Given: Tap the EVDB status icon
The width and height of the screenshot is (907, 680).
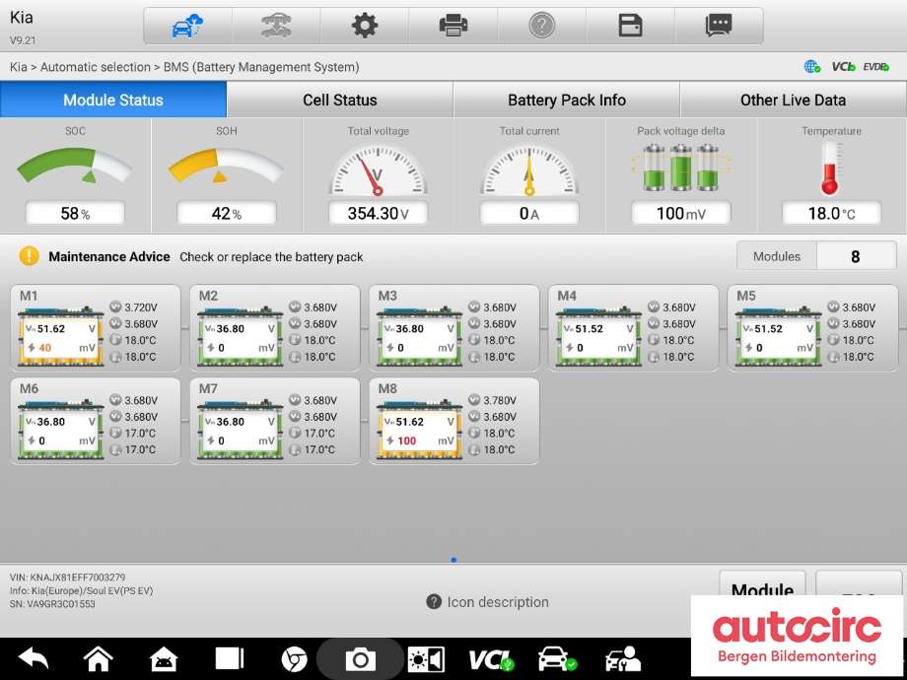Looking at the screenshot, I should [876, 67].
